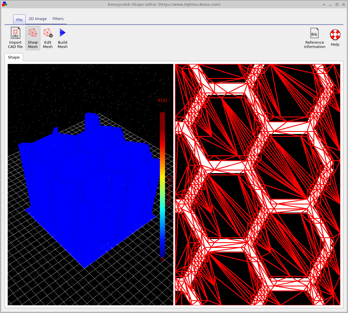The height and width of the screenshot is (313, 348).
Task: Open Help documentation
Action: click(x=335, y=37)
